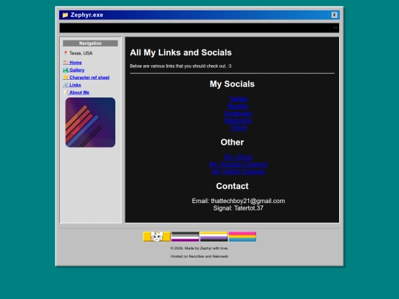Visit the Twitter social link
The width and height of the screenshot is (399, 299).
pos(238,99)
